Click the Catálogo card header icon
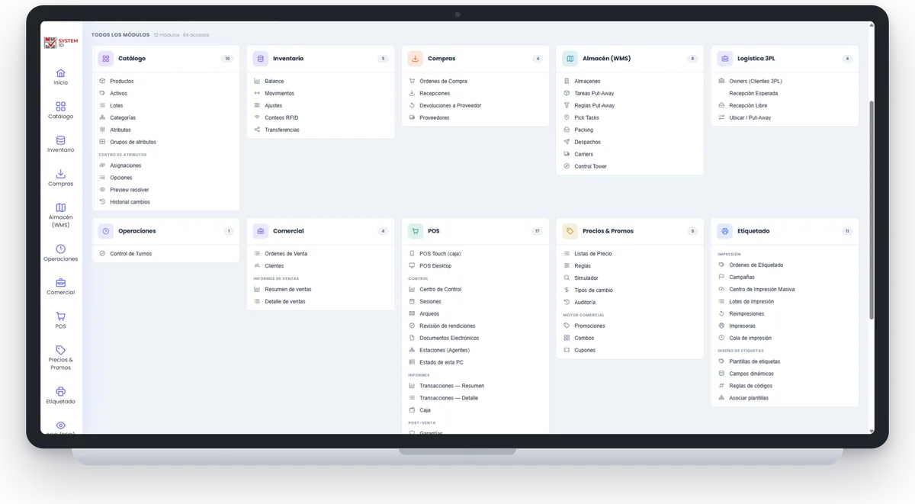The image size is (915, 504). (x=105, y=58)
